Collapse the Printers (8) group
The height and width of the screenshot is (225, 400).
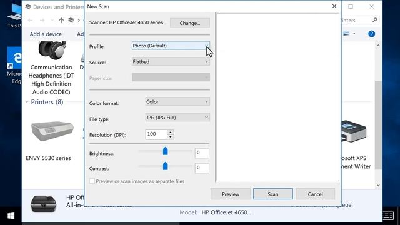coord(27,102)
